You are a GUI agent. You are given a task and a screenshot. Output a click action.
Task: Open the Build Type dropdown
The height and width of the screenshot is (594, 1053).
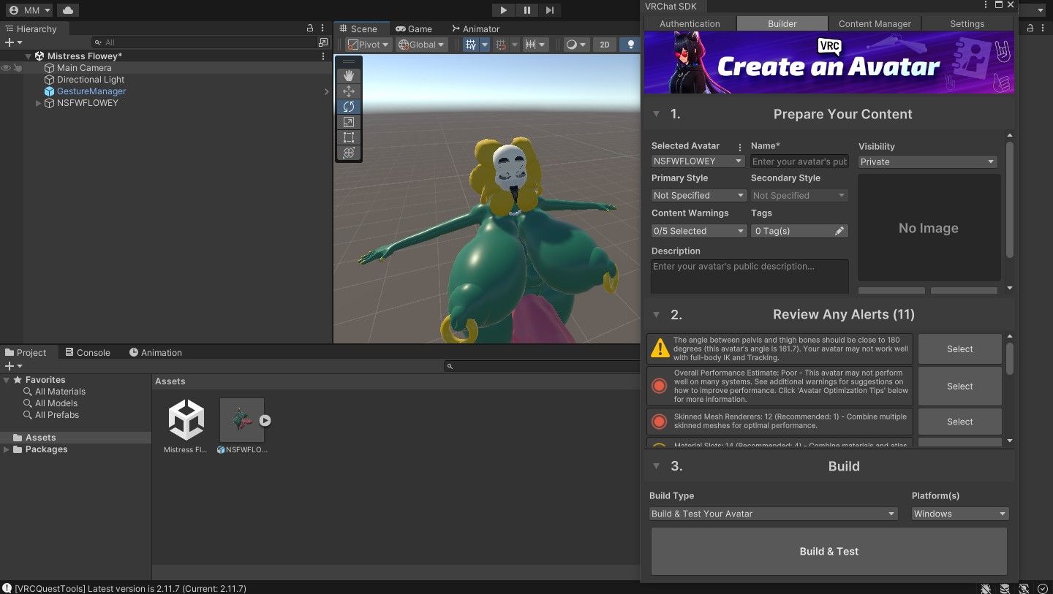click(x=774, y=514)
